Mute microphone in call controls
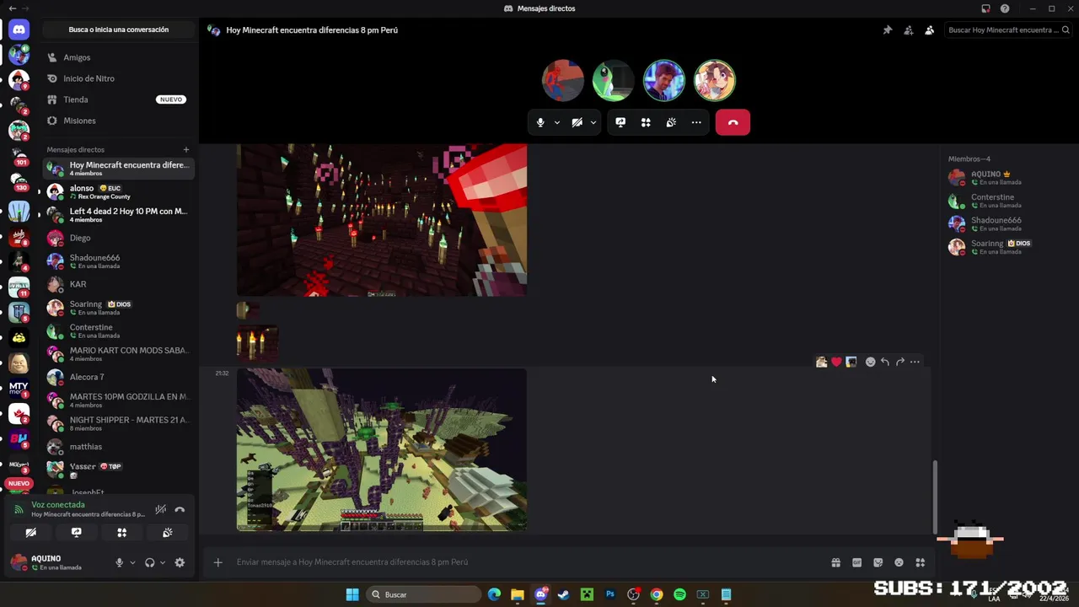1079x607 pixels. click(540, 122)
